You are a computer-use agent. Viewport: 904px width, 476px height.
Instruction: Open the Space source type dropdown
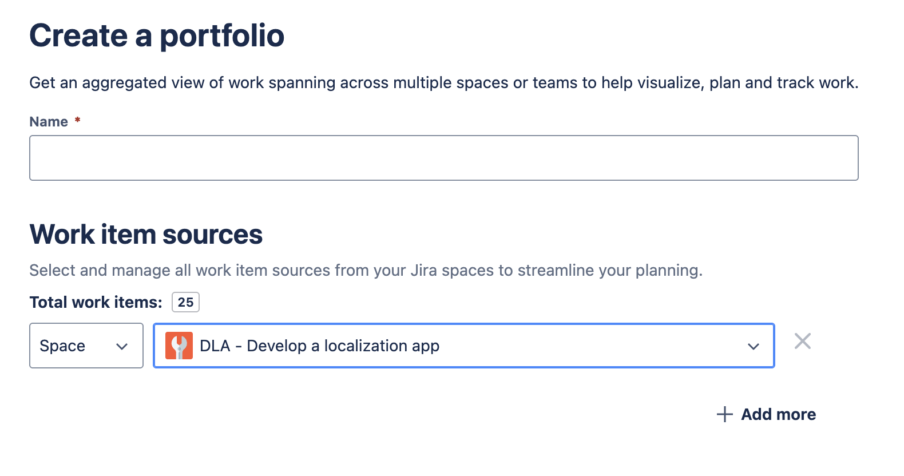pyautogui.click(x=86, y=346)
